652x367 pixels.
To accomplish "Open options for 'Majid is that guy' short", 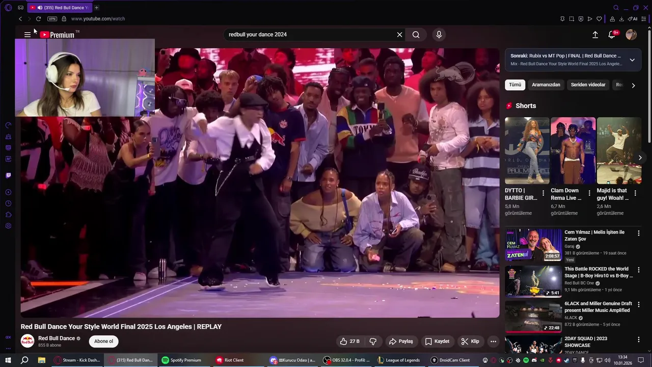I will click(635, 194).
